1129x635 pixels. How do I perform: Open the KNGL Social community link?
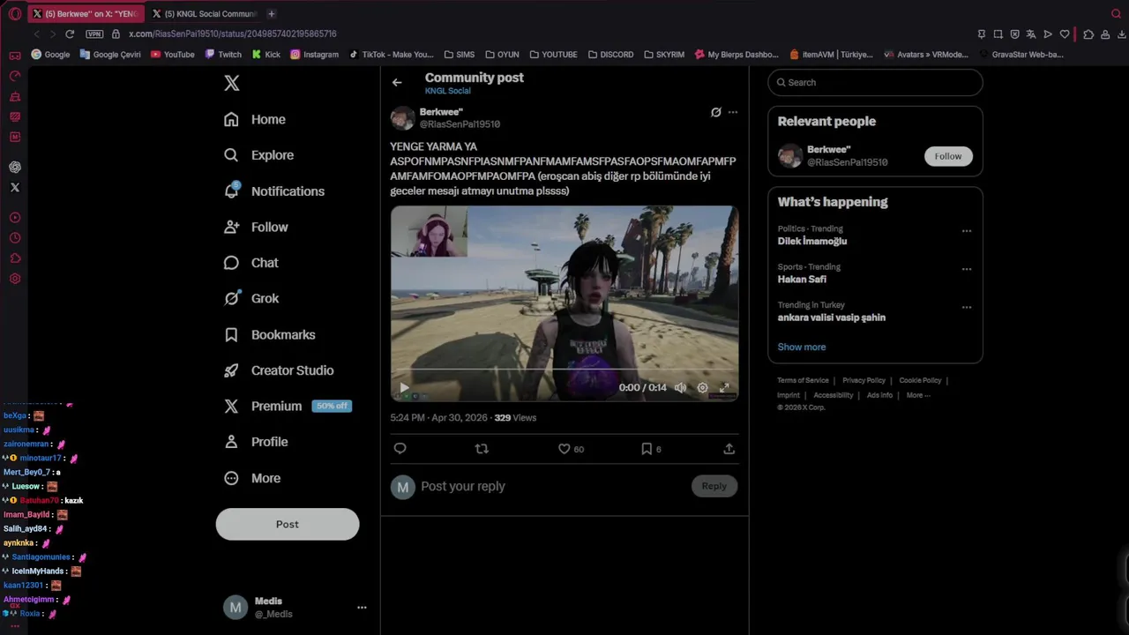click(447, 91)
